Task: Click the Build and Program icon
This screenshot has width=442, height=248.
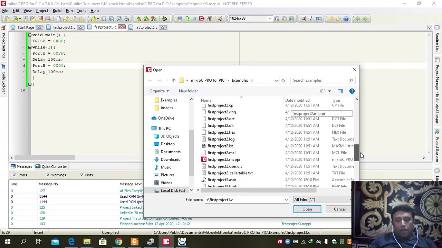Action: tap(154, 19)
